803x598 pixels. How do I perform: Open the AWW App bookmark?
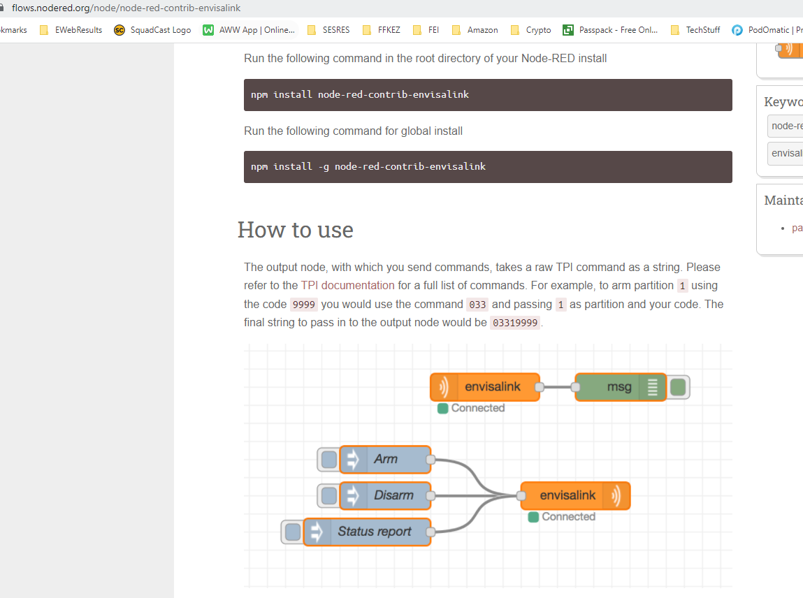pos(249,30)
